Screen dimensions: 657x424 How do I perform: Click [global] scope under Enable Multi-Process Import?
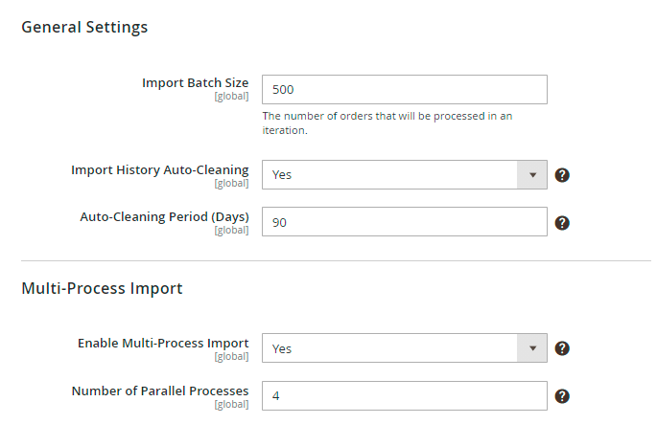pyautogui.click(x=231, y=356)
